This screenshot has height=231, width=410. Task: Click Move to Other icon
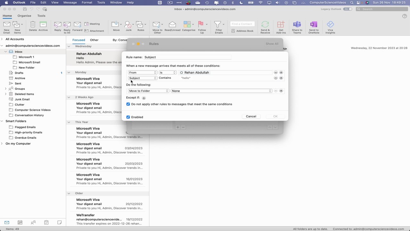(156, 25)
